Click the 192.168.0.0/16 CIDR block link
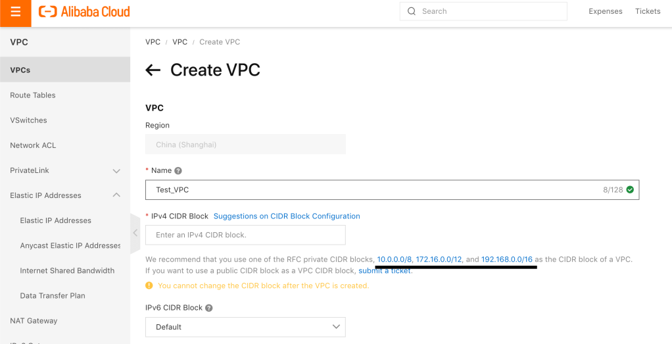This screenshot has height=344, width=672. (507, 259)
